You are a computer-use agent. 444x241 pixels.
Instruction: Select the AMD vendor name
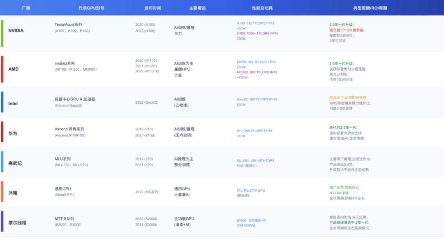(x=14, y=69)
